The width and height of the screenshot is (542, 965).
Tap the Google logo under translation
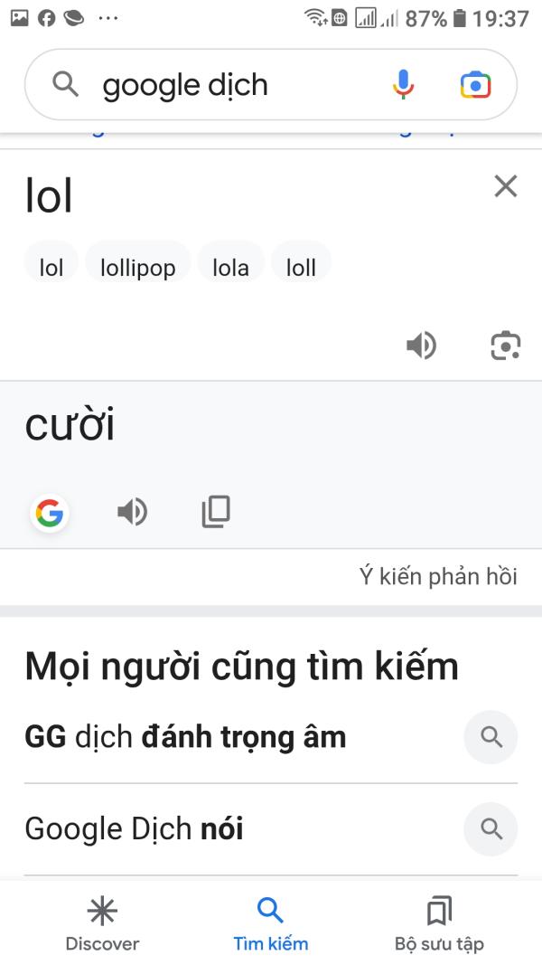tap(49, 513)
